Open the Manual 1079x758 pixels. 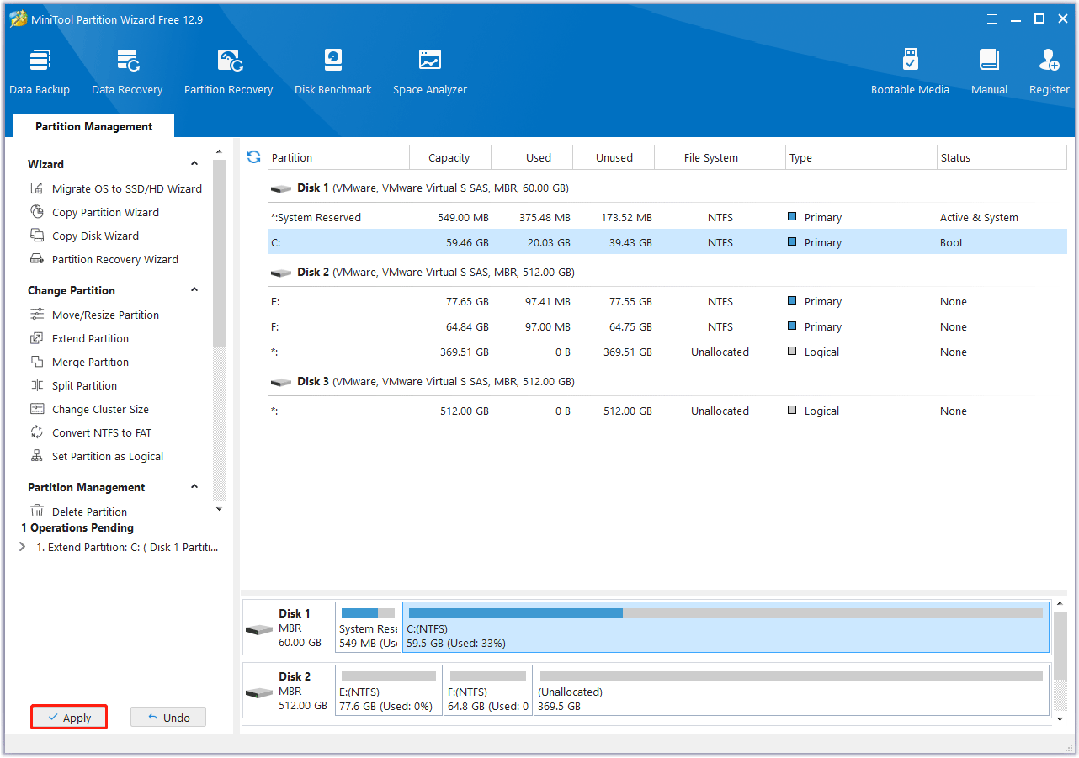click(989, 72)
